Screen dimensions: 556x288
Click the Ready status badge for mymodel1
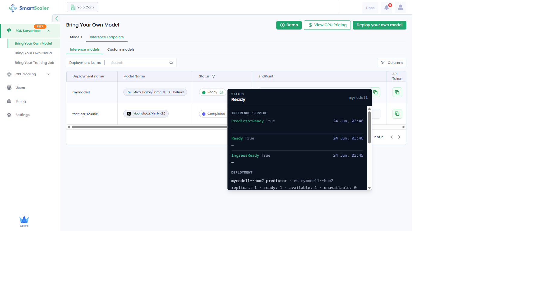point(212,92)
